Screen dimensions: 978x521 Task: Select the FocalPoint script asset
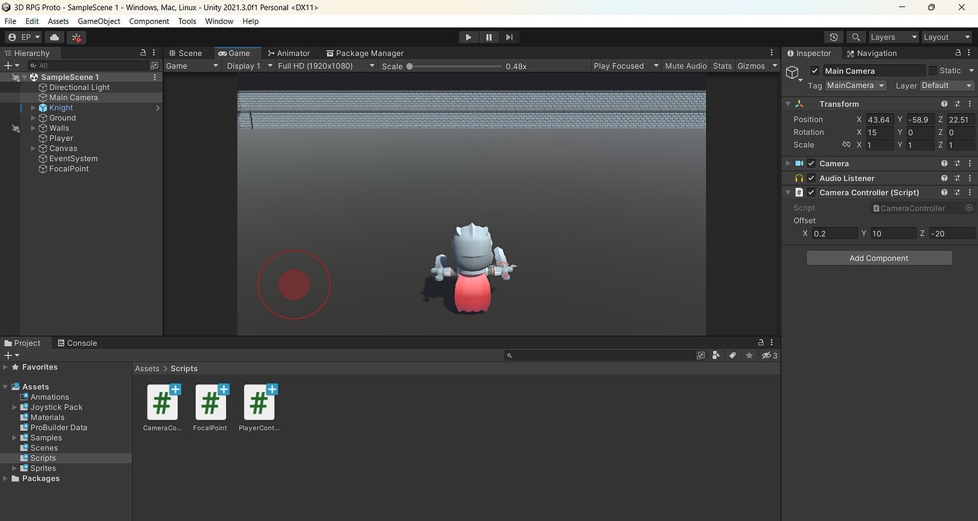(210, 408)
